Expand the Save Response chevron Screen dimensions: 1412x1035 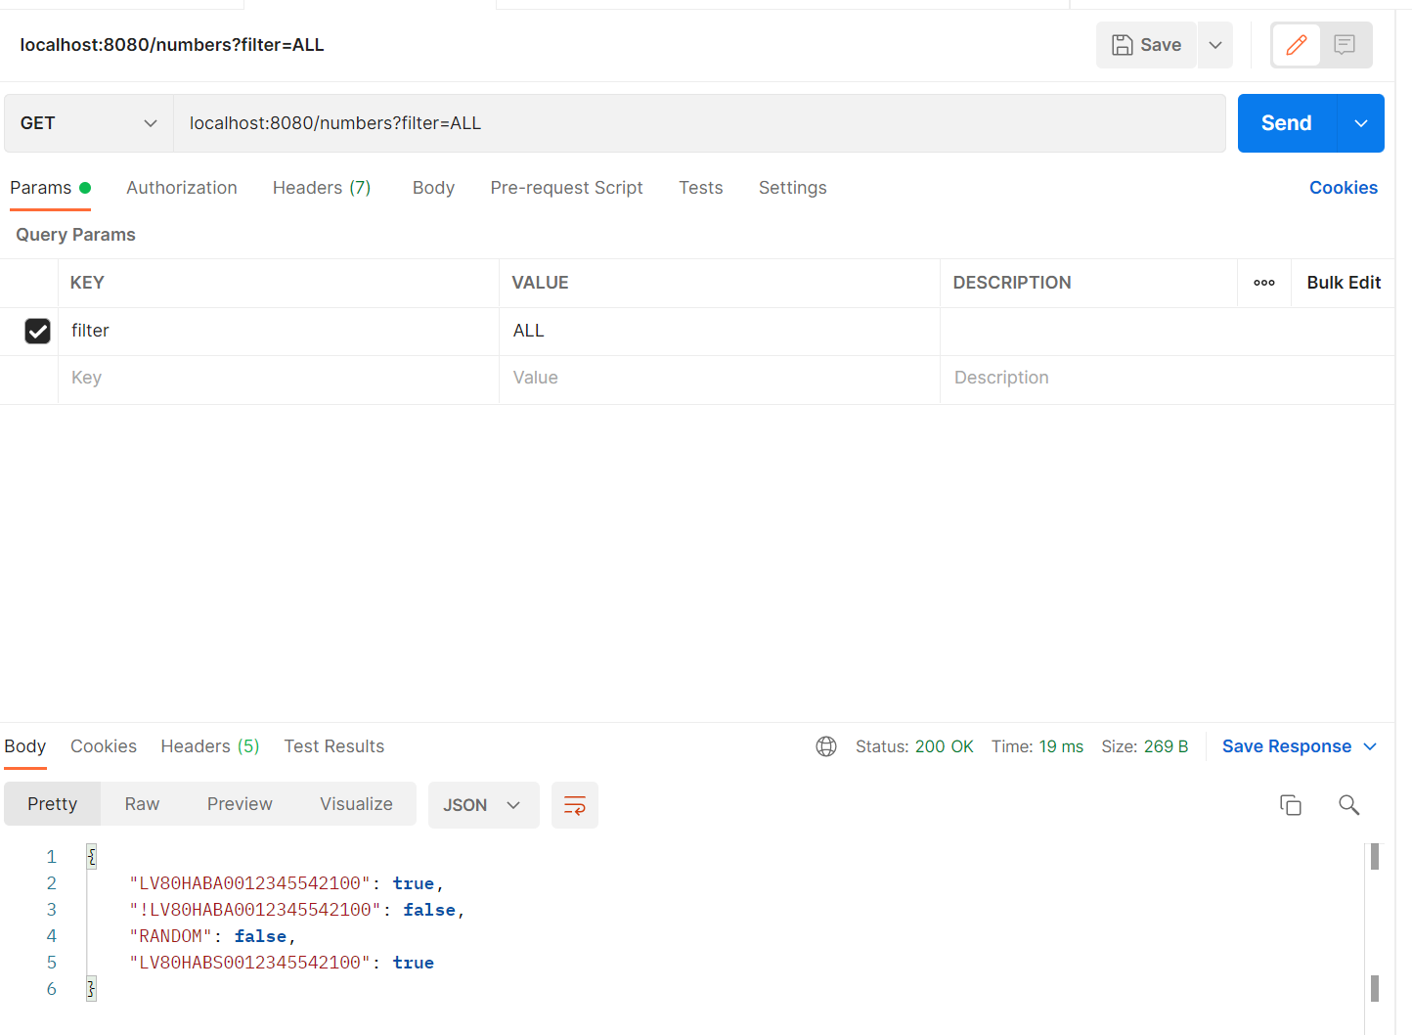pyautogui.click(x=1370, y=746)
